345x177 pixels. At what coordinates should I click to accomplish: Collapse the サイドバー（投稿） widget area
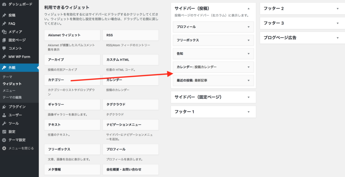point(248,8)
